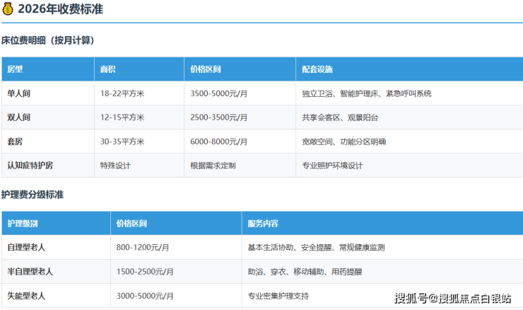The height and width of the screenshot is (310, 523).
Task: Click the 服务内容 column header
Action: point(263,224)
